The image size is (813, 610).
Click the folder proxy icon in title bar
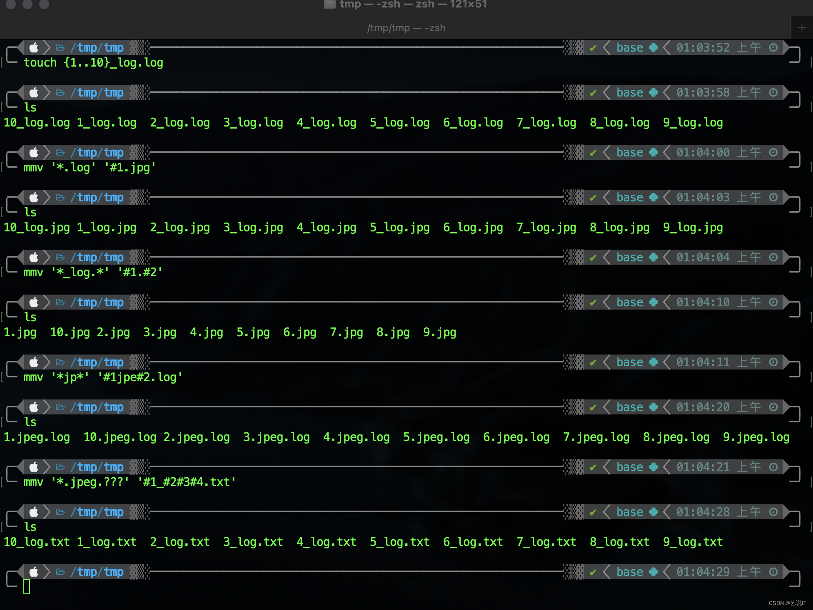tap(330, 4)
